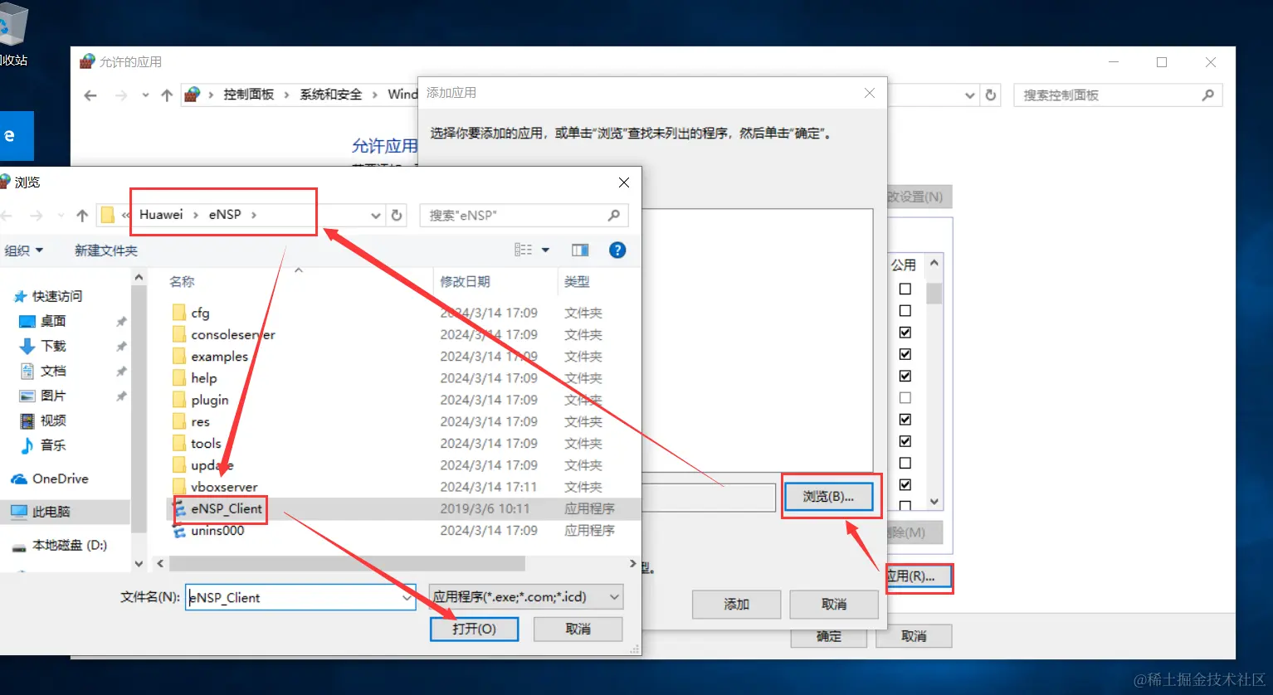The width and height of the screenshot is (1273, 695).
Task: Click search magnifier in eNSP search box
Action: 614,216
